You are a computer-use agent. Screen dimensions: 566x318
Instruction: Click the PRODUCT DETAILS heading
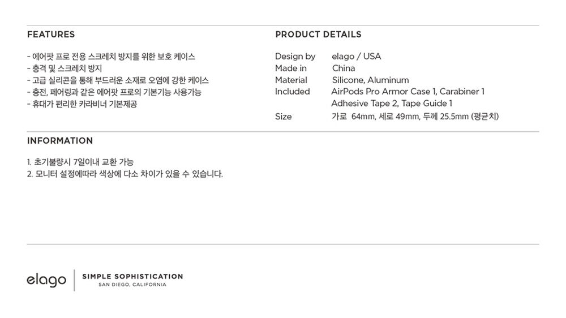pyautogui.click(x=318, y=35)
